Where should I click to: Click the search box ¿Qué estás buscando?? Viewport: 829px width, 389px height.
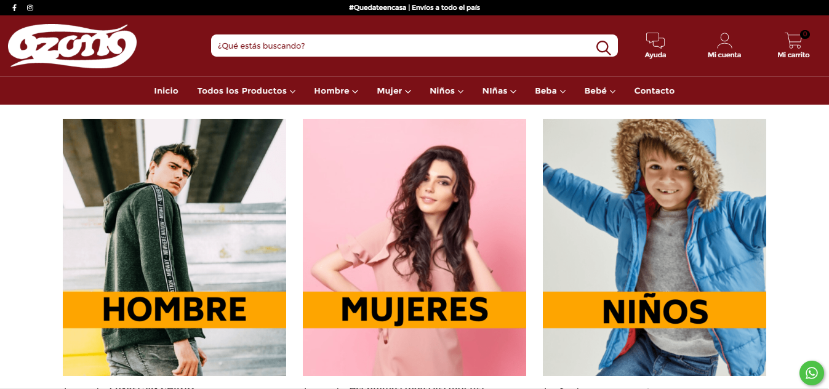coord(403,46)
